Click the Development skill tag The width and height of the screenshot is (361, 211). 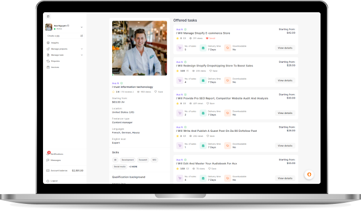(128, 160)
